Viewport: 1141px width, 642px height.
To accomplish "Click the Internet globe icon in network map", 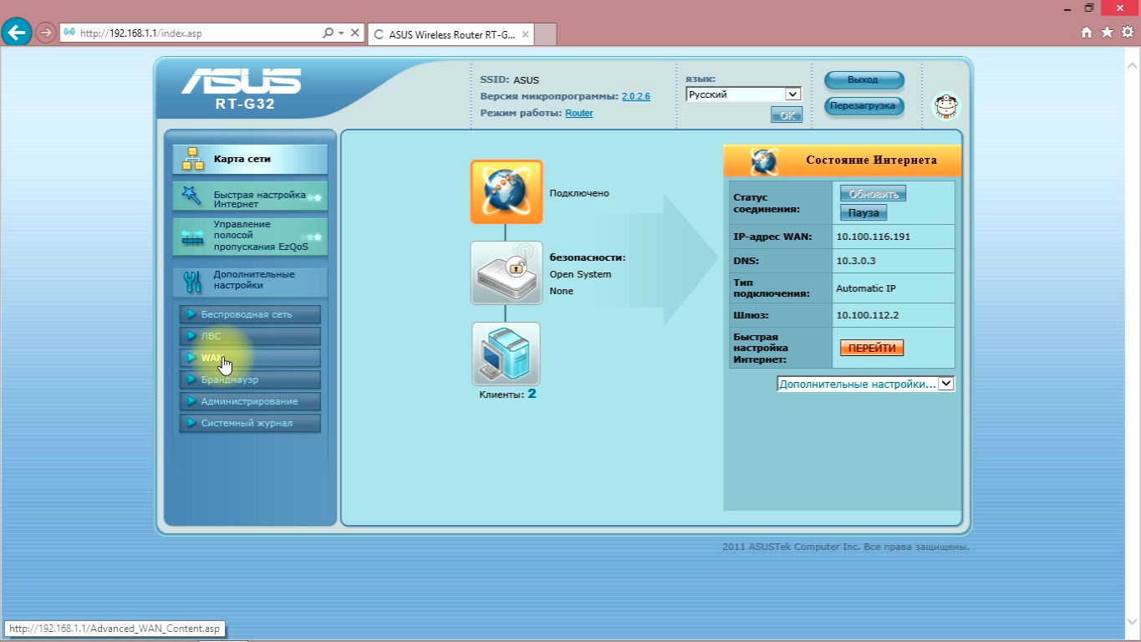I will pos(507,192).
